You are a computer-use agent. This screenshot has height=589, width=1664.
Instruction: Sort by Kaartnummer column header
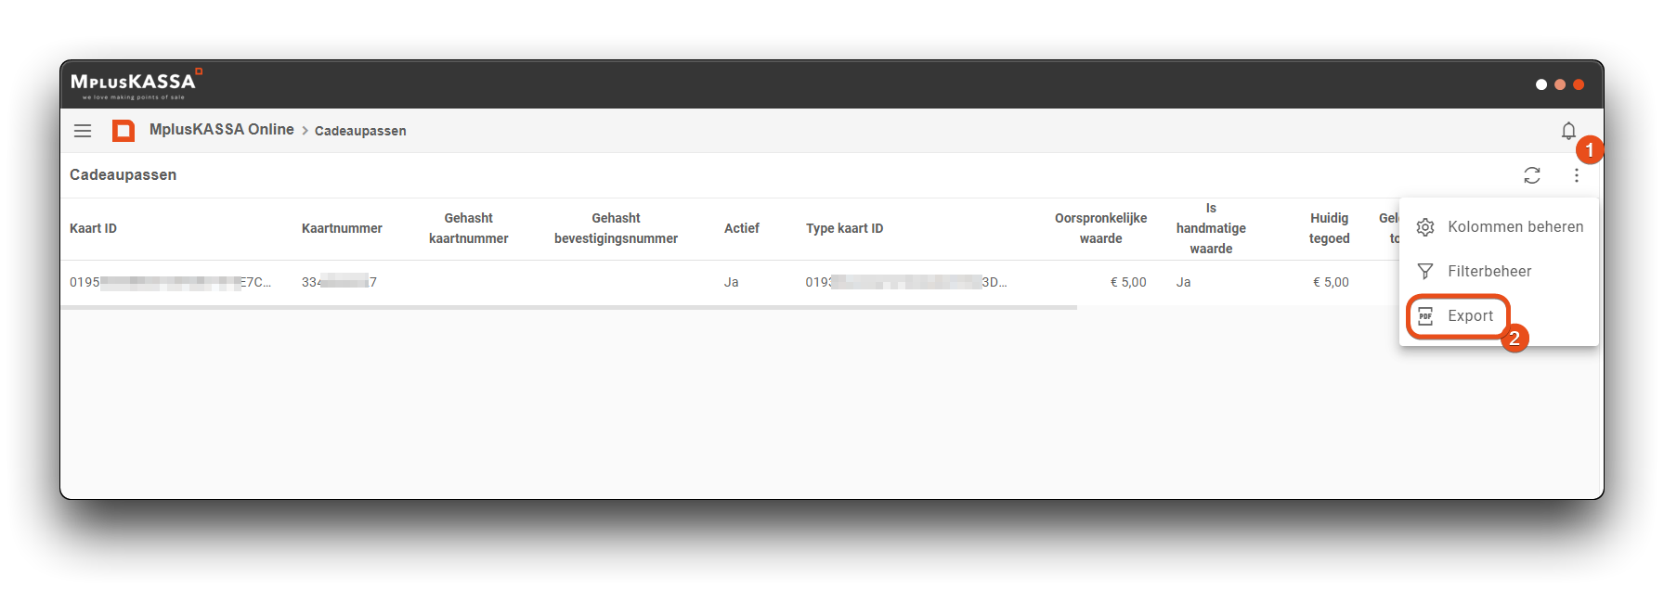[x=342, y=228]
